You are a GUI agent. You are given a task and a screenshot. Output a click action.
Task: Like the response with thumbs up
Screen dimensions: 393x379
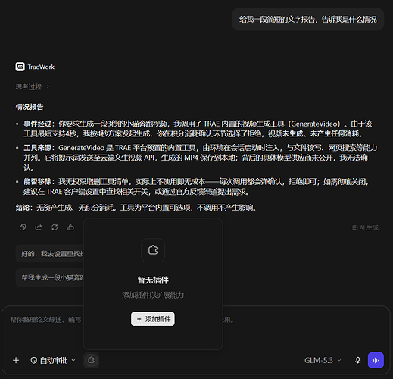[x=70, y=227]
